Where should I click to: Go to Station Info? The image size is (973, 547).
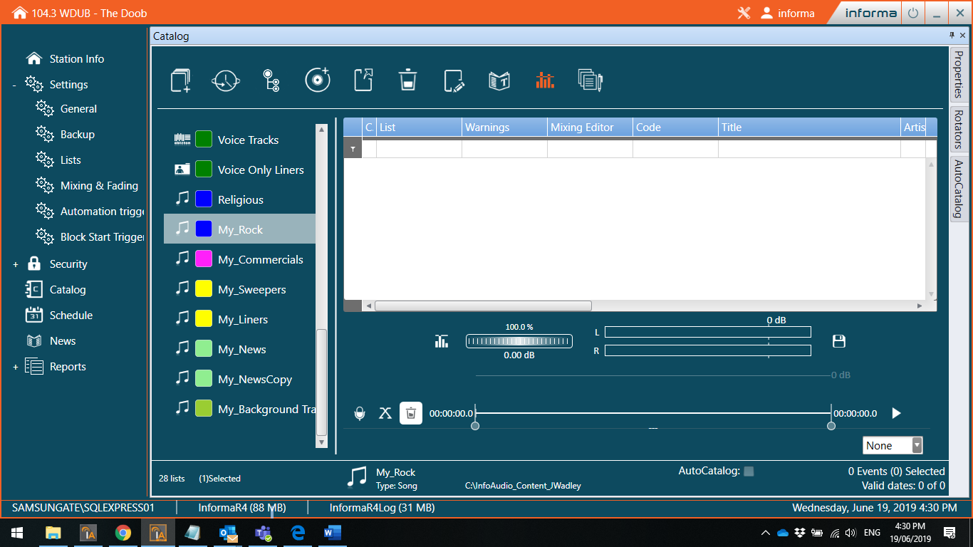(x=76, y=58)
